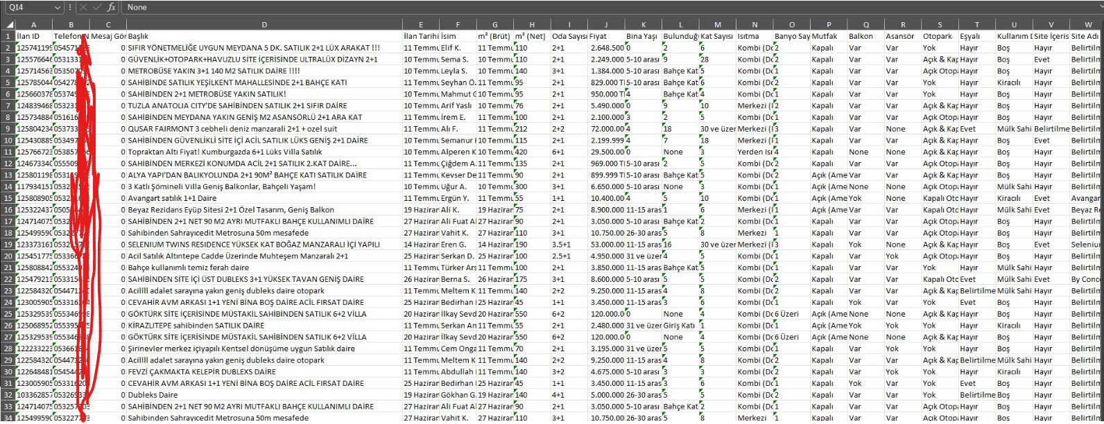Select the 'Eşyalı' header cell
Screen dimensions: 1104x424
coord(978,36)
